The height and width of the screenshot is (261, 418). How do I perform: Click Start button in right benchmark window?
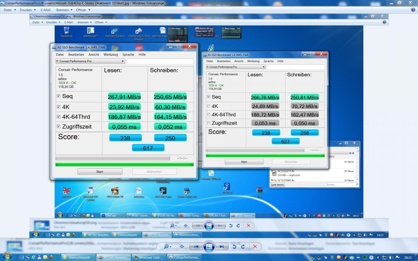pyautogui.click(x=244, y=162)
